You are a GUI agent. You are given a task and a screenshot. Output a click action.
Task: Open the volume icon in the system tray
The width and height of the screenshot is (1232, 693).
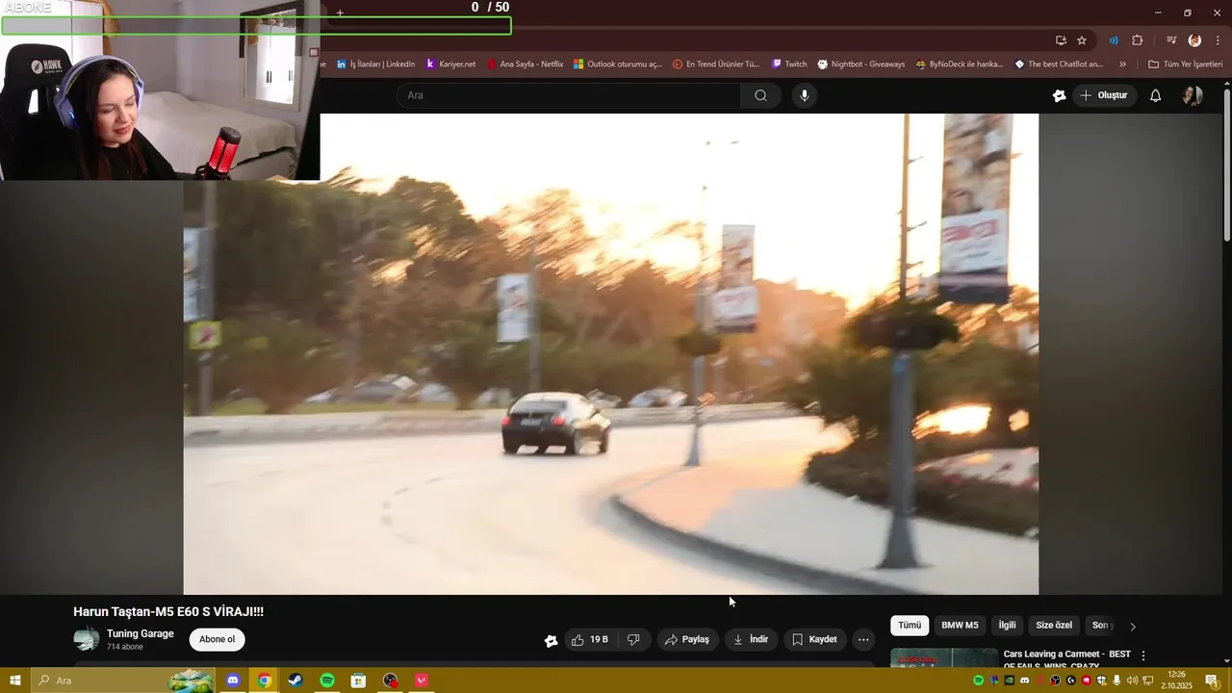(x=1132, y=680)
